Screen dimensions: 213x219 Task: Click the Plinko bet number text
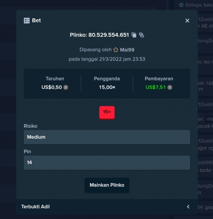point(109,35)
